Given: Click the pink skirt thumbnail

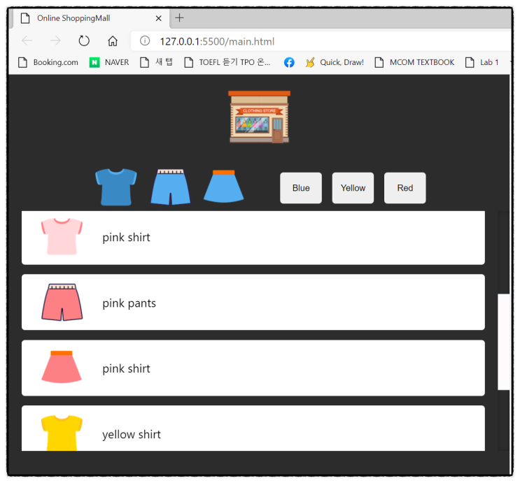Looking at the screenshot, I should click(62, 367).
